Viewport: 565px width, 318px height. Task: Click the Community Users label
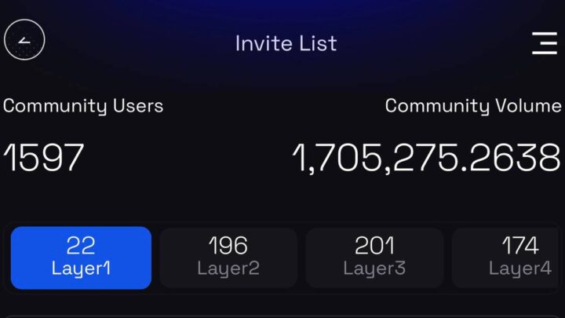[83, 106]
